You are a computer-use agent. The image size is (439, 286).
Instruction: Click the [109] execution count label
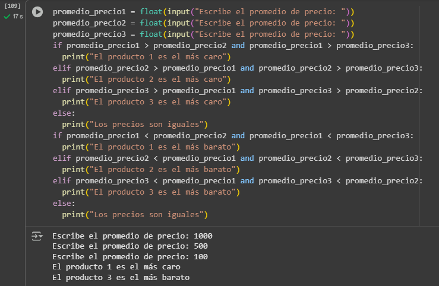coord(12,6)
